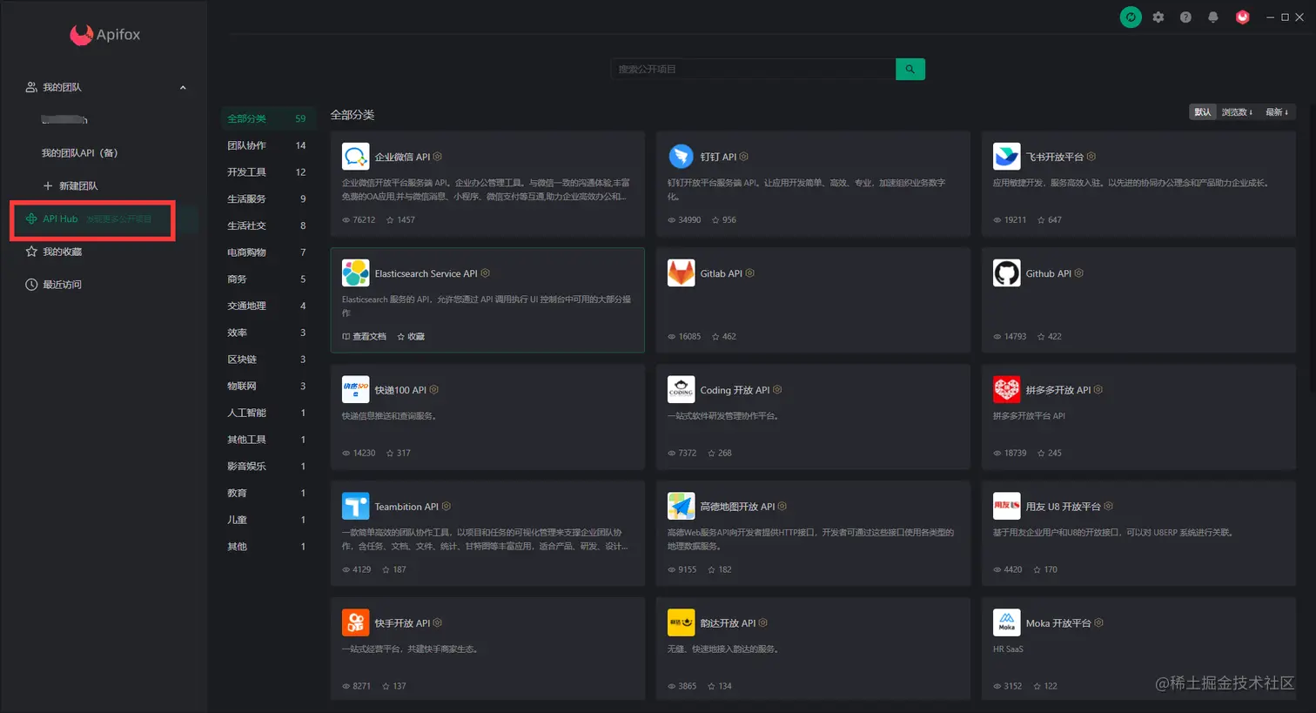Viewport: 1316px width, 713px height.
Task: Select the 团队协作 category
Action: [266, 145]
